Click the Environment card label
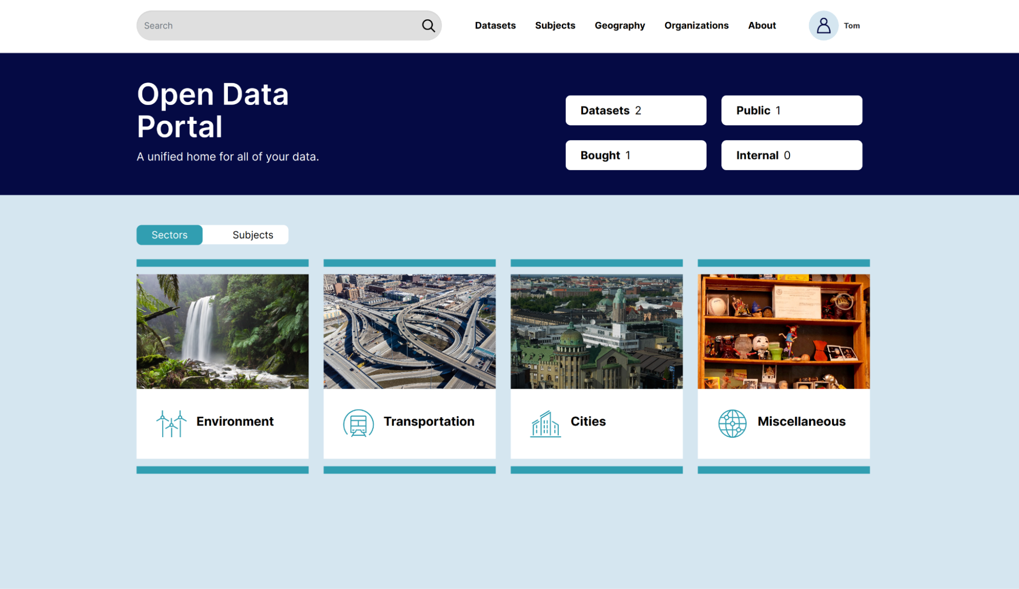 (234, 421)
